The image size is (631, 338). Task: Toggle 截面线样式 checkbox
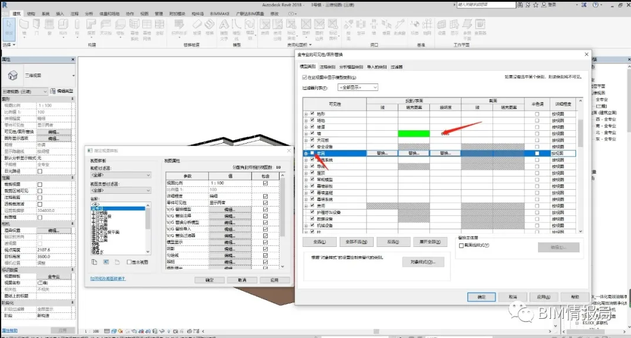(x=461, y=246)
